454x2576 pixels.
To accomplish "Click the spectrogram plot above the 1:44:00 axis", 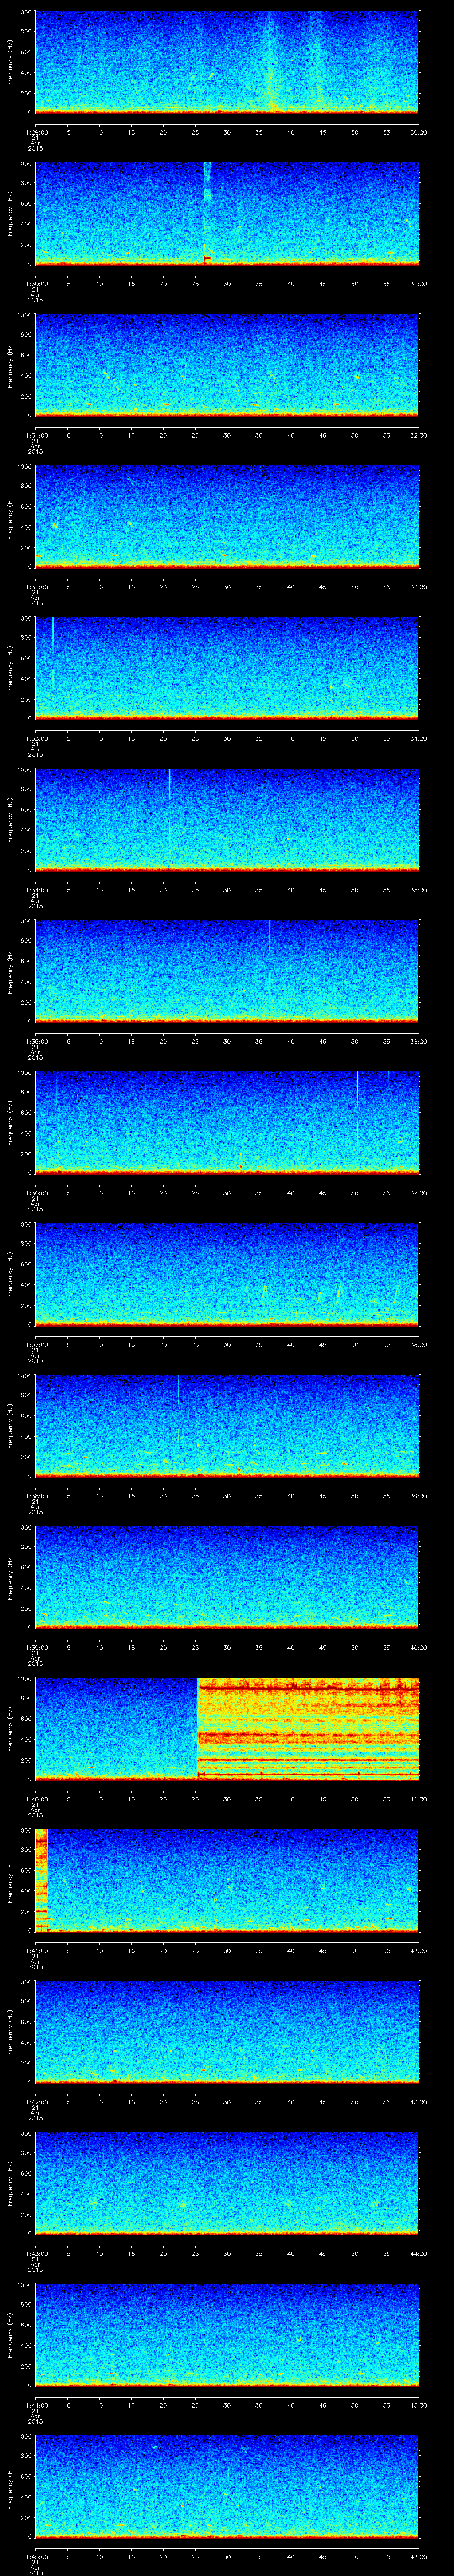I will tap(227, 2334).
